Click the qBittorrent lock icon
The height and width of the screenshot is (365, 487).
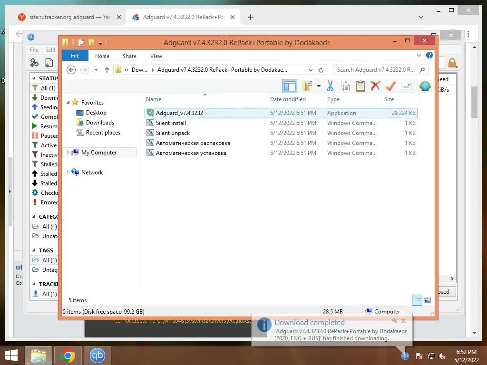tap(453, 63)
